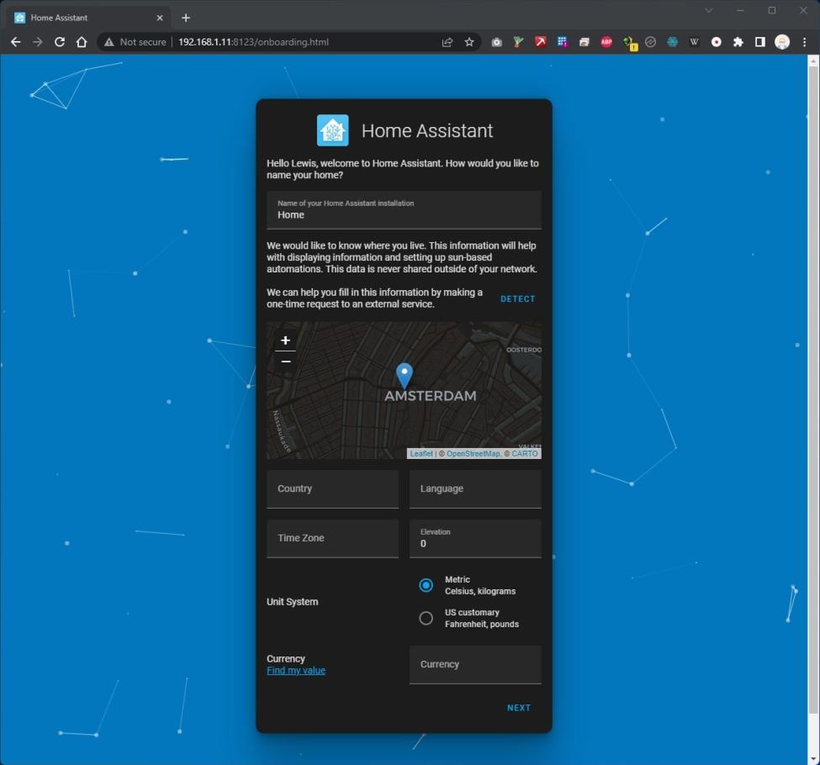Open the green tree extension icon
This screenshot has height=765, width=820.
pos(518,42)
